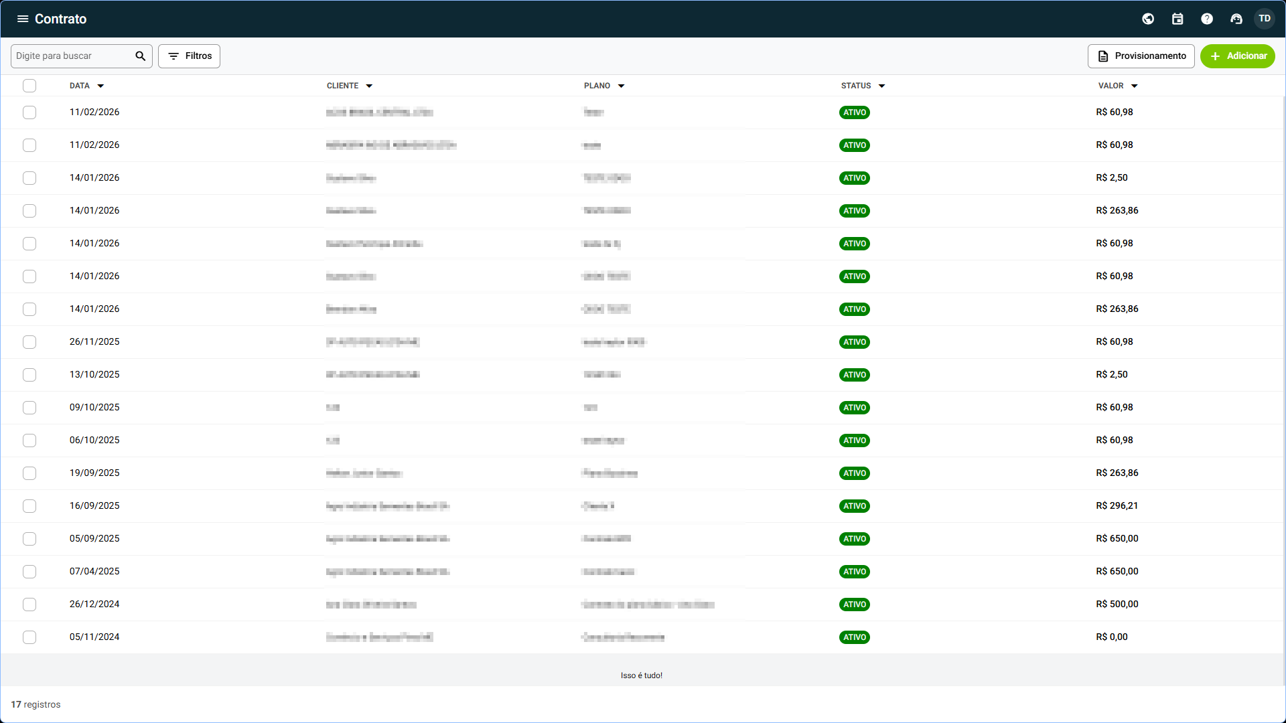1286x723 pixels.
Task: Click the help question mark icon
Action: click(x=1207, y=19)
